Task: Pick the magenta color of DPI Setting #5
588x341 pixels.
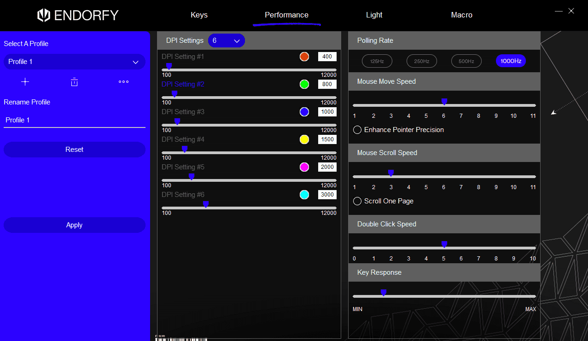Action: tap(304, 167)
